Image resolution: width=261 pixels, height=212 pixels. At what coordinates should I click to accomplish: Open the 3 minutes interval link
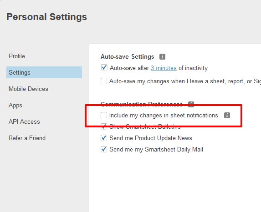164,68
